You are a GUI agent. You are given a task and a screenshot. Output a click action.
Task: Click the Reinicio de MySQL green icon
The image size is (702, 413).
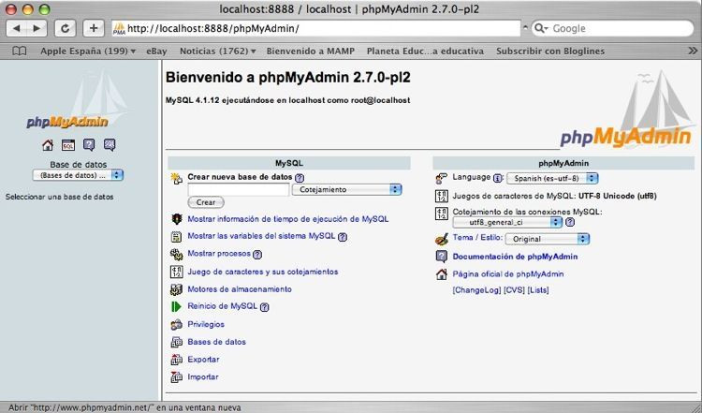click(x=176, y=306)
